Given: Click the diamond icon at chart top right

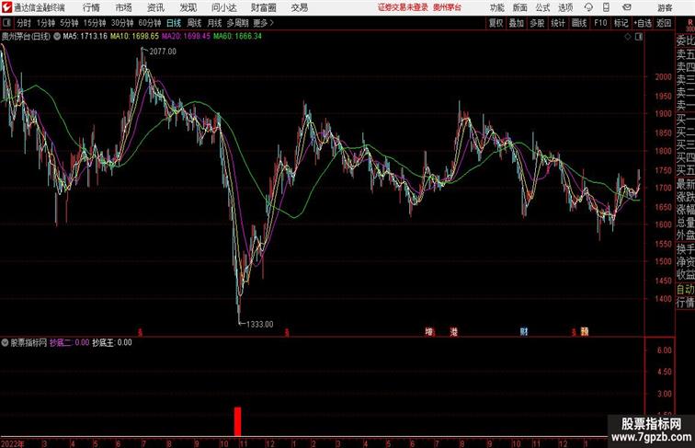Looking at the screenshot, I should [628, 37].
